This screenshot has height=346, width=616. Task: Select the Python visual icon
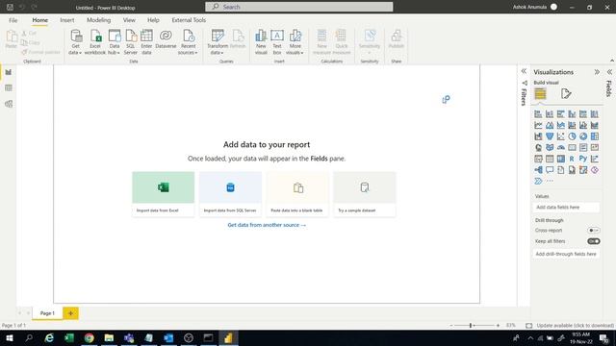click(x=583, y=159)
